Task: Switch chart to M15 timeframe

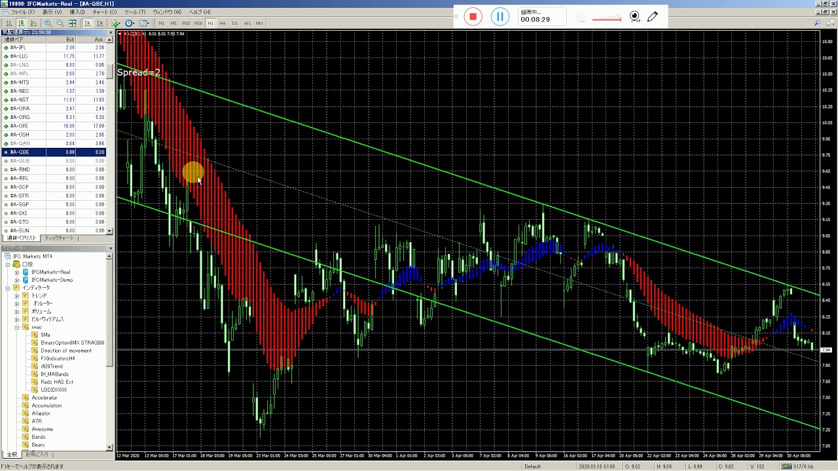Action: coord(186,23)
